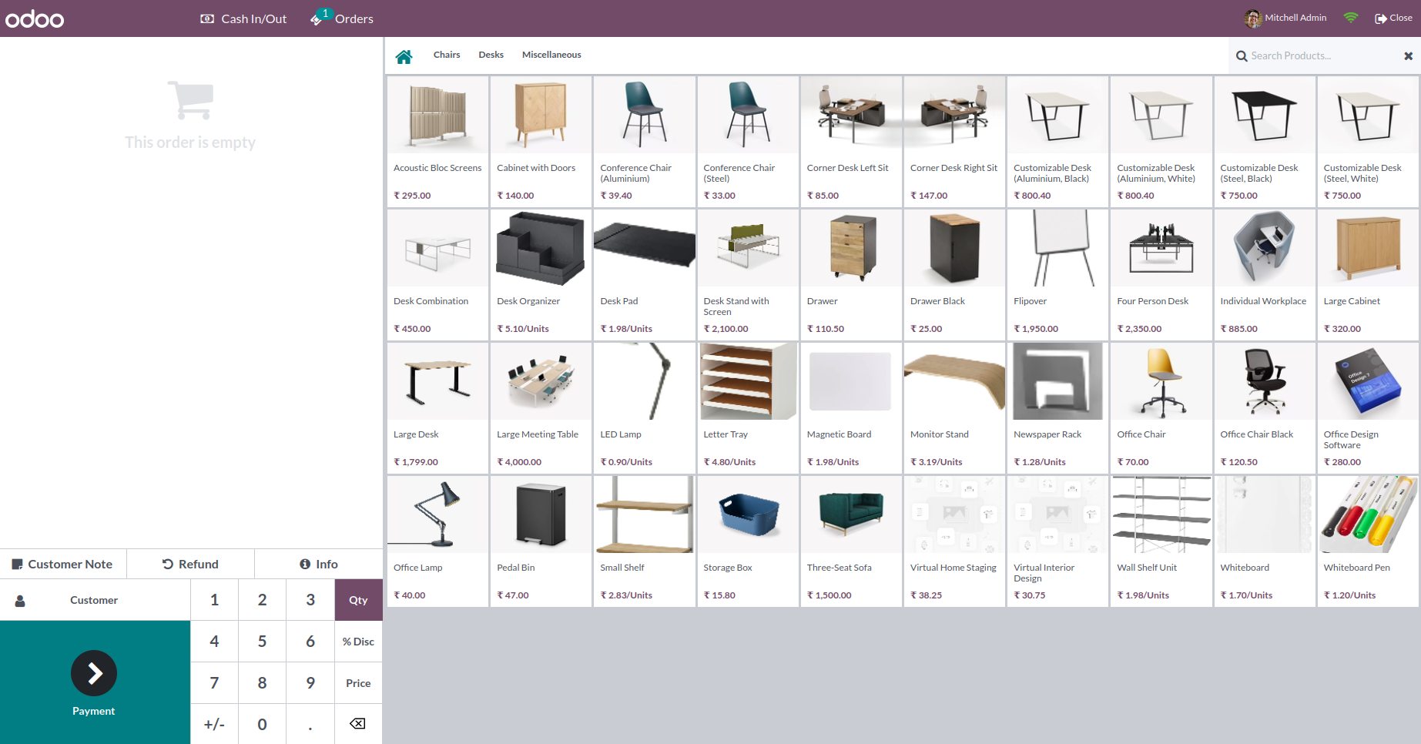Add a Customer Note
The height and width of the screenshot is (744, 1421).
click(63, 564)
